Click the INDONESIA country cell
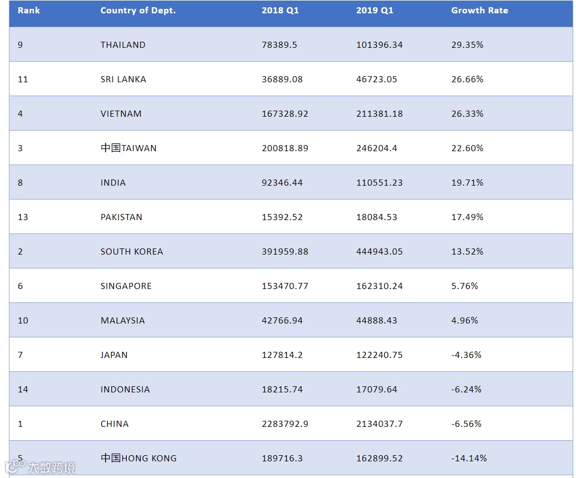Viewport: 576px width, 478px height. pos(125,390)
